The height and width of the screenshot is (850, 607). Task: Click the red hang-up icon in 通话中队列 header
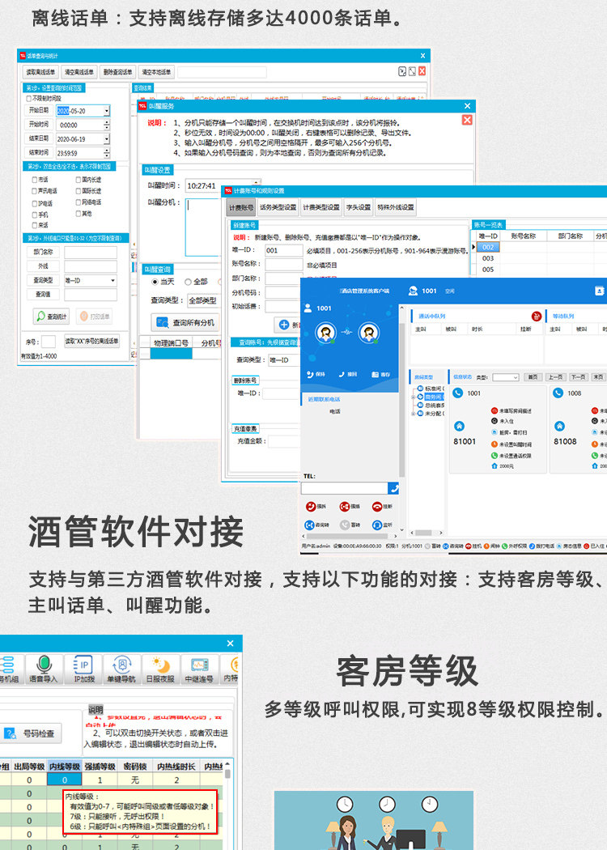tap(537, 316)
